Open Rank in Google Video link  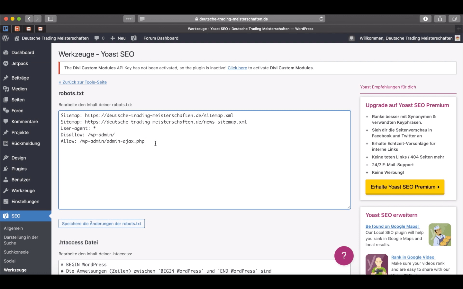[413, 257]
